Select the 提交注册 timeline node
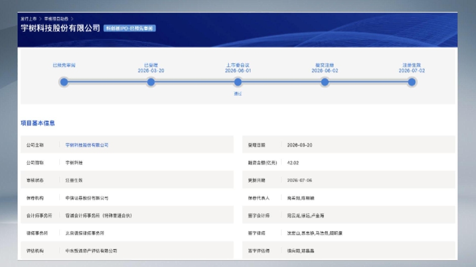476x267 pixels. click(325, 82)
